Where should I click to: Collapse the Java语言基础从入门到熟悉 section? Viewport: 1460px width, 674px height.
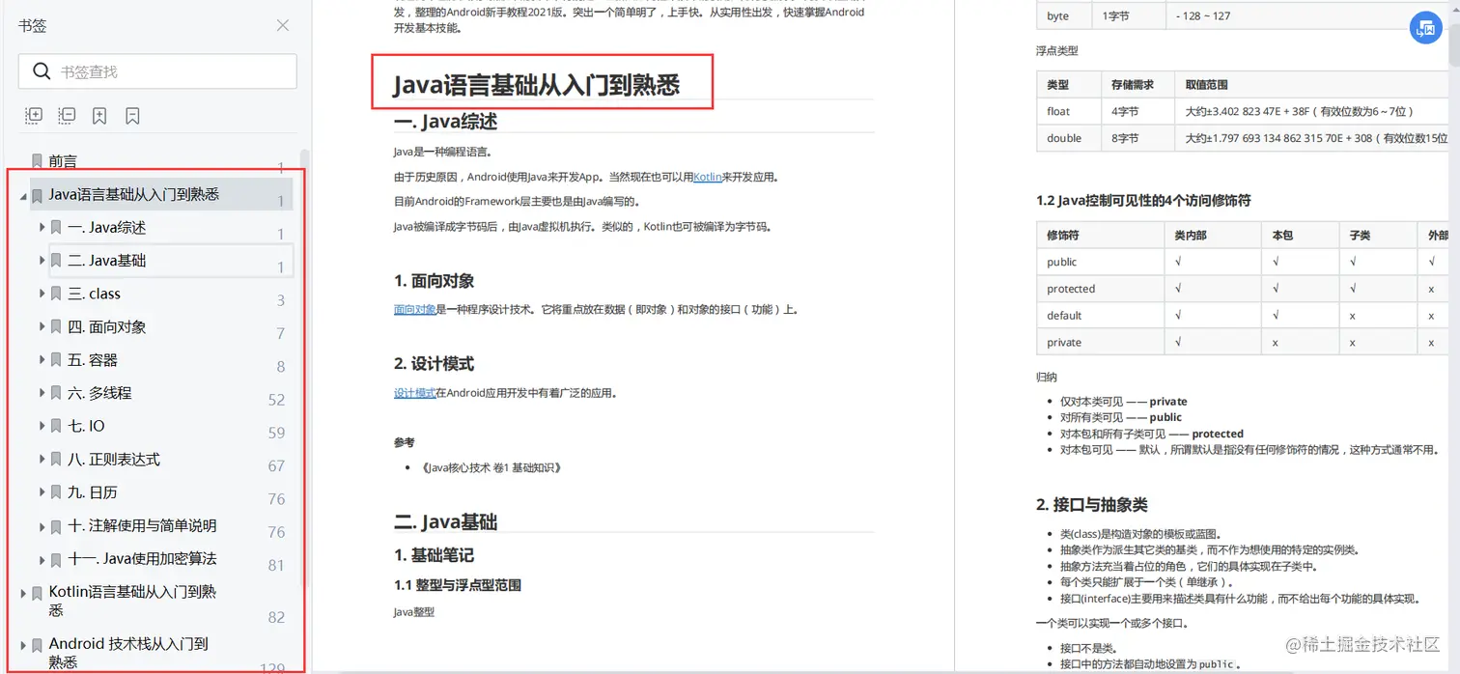[21, 193]
